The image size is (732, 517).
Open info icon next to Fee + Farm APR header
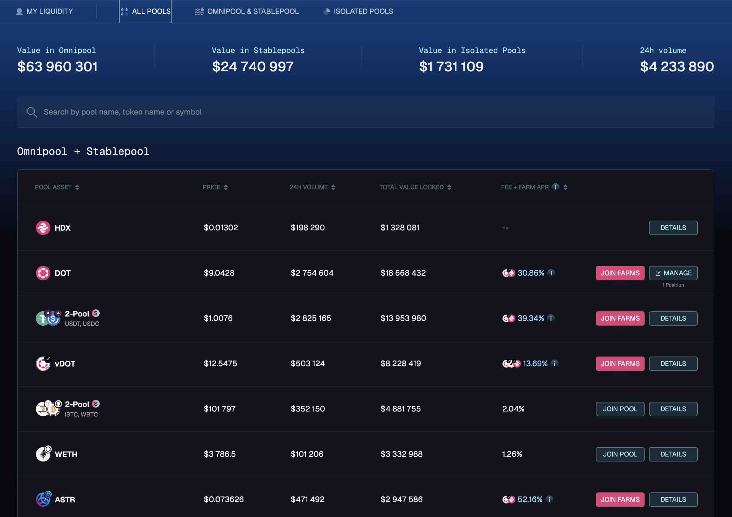tap(556, 187)
